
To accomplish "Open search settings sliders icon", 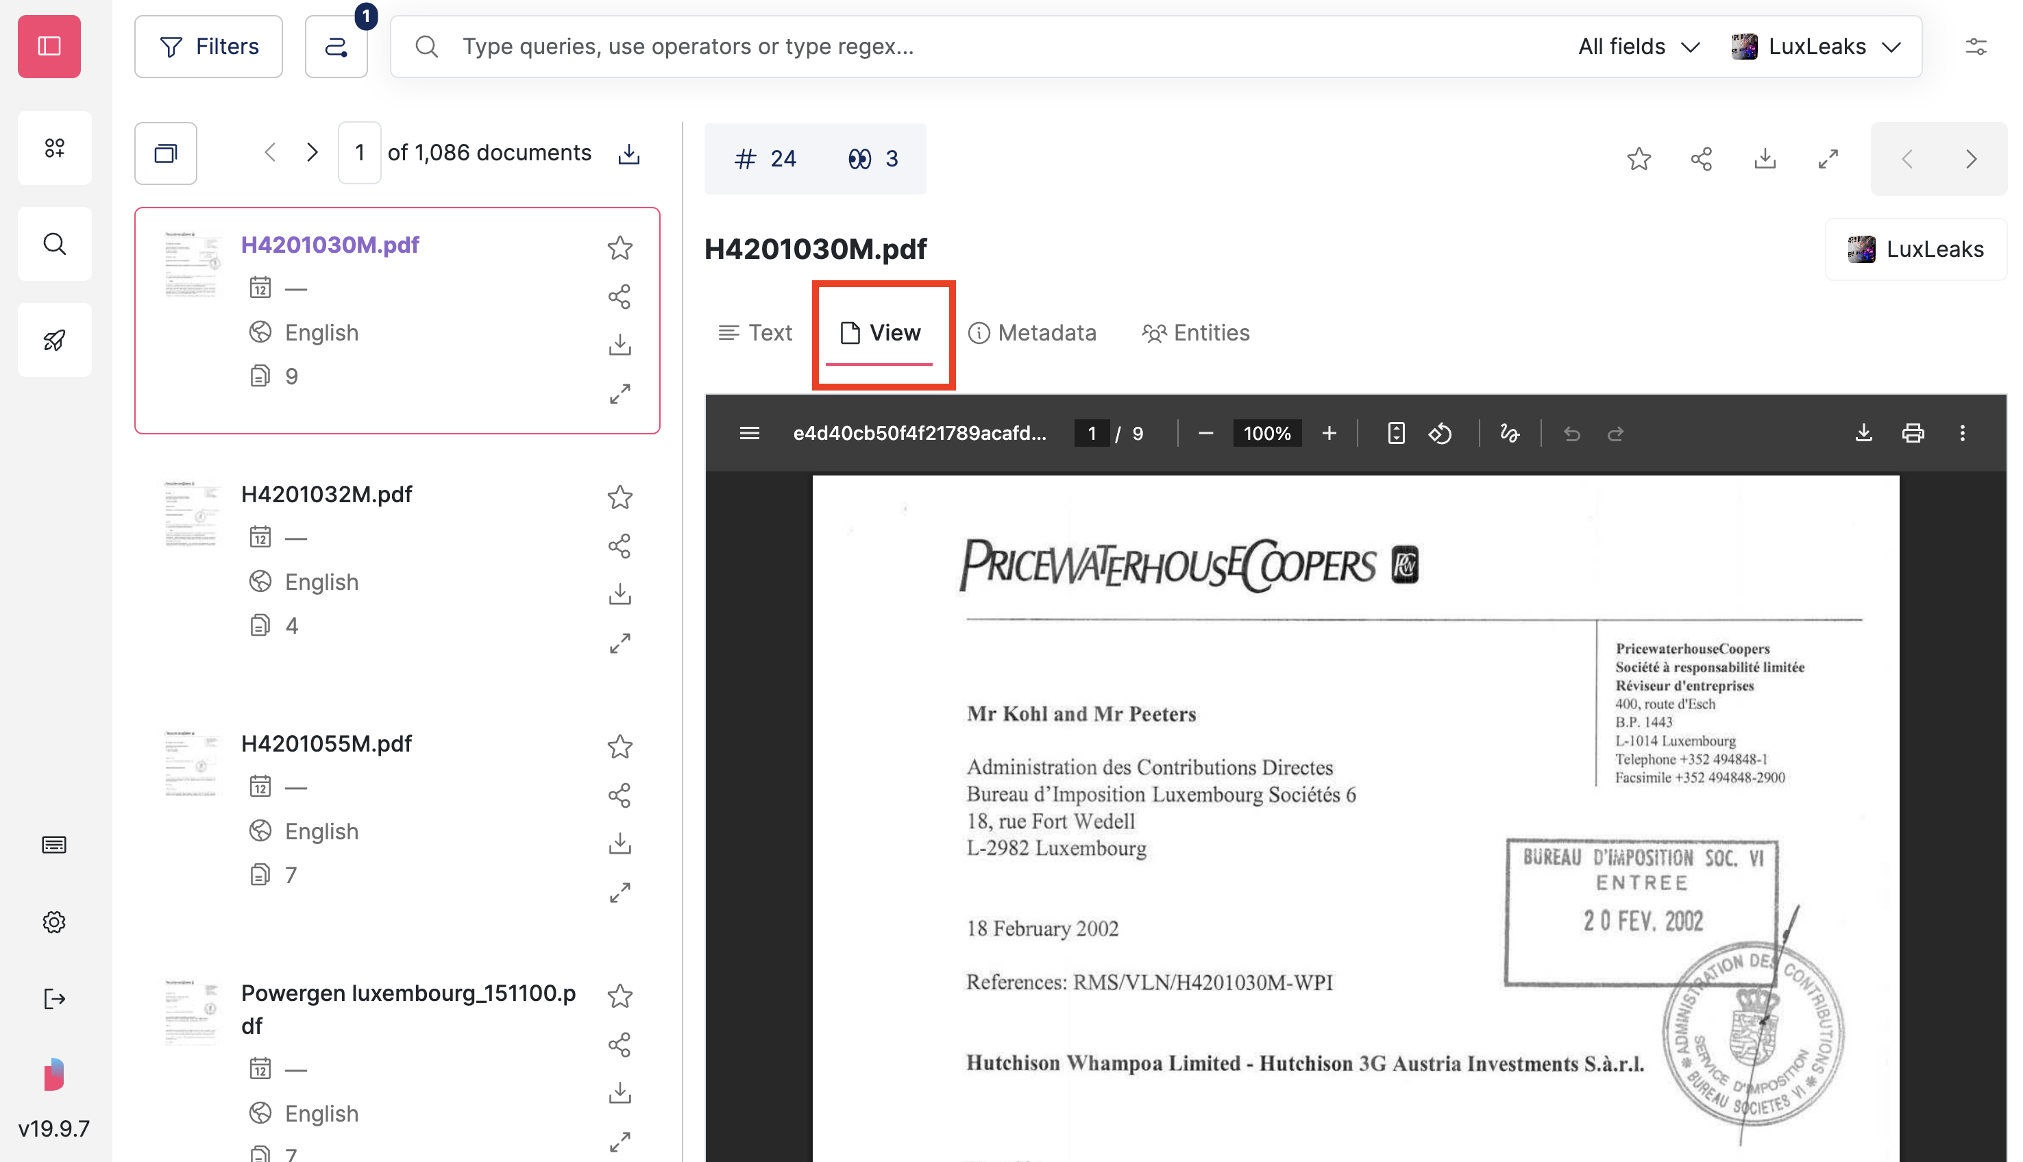I will click(x=1976, y=47).
